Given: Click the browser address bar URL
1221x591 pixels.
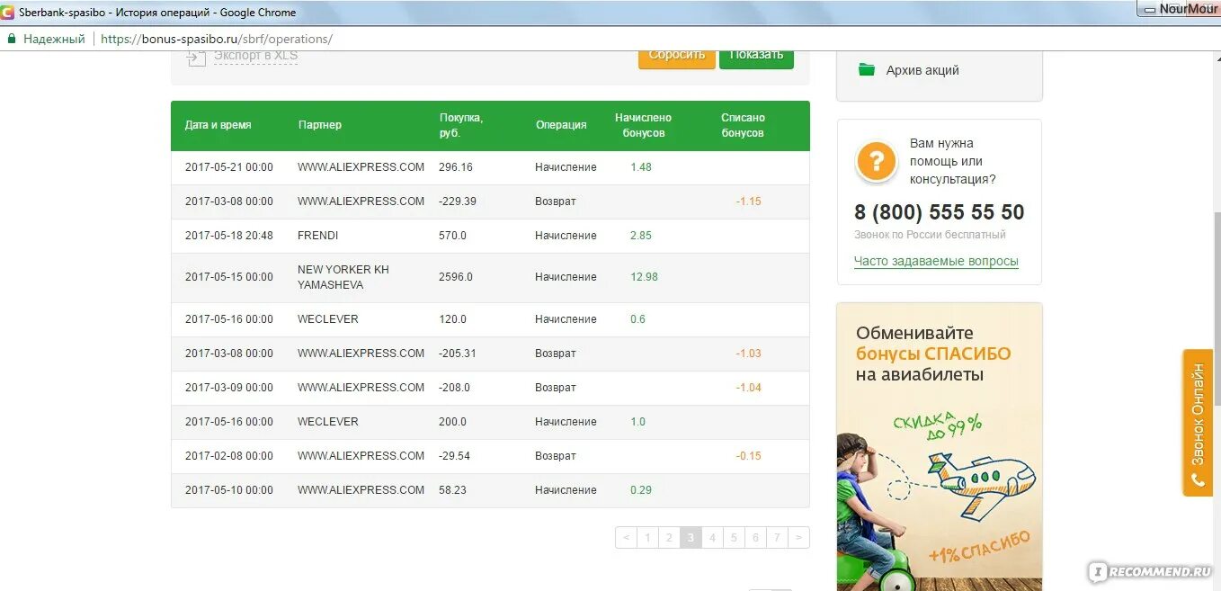Looking at the screenshot, I should [216, 39].
